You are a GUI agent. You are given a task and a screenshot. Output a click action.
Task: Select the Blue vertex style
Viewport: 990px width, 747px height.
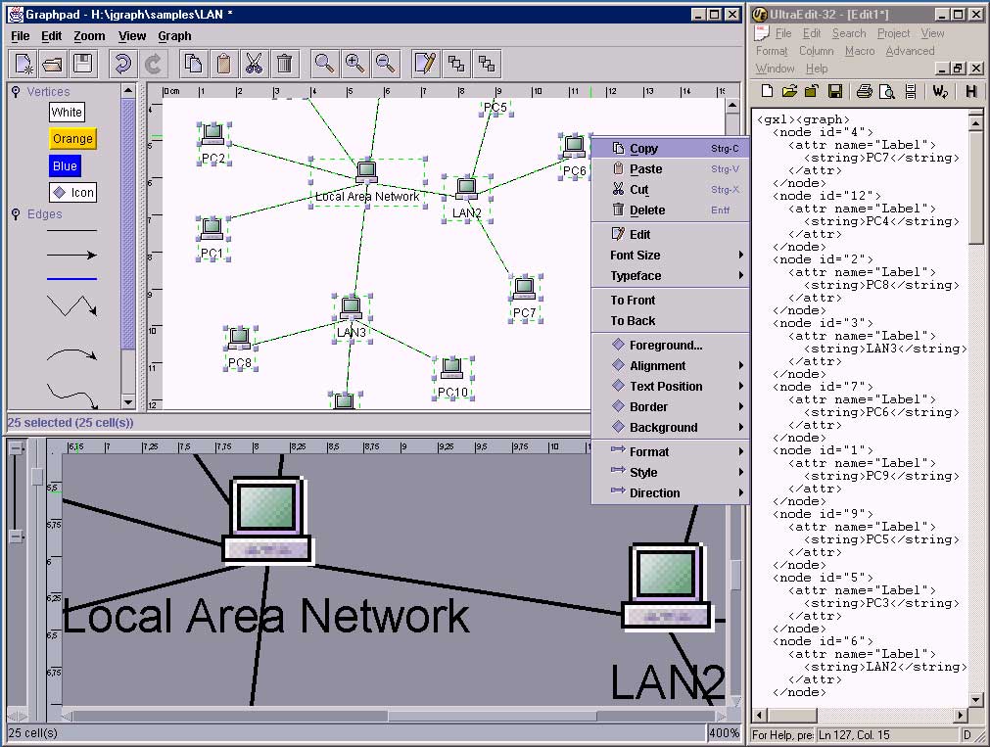point(66,166)
